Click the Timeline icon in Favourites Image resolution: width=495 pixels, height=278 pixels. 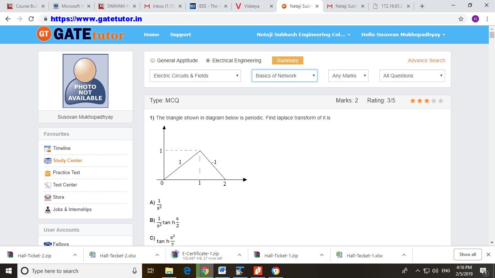click(47, 148)
